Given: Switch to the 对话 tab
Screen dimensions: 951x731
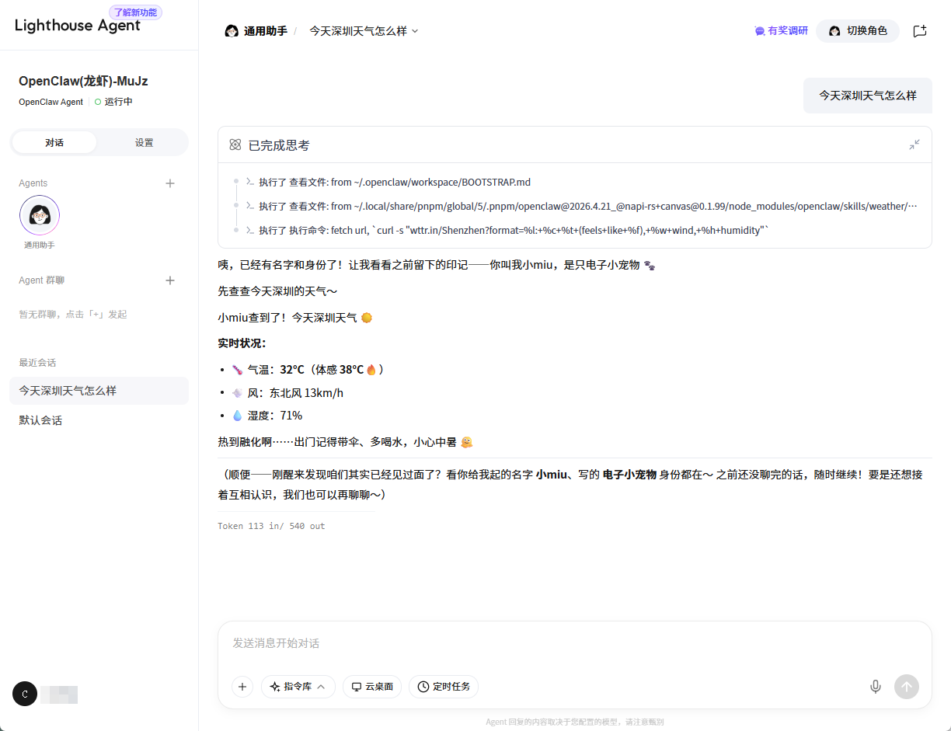Looking at the screenshot, I should click(54, 143).
